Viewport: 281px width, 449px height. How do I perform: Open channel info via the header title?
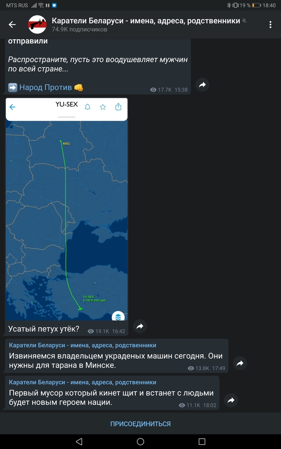point(145,21)
